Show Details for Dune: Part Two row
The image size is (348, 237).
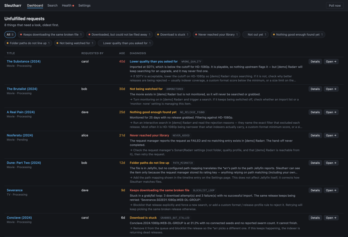pyautogui.click(x=315, y=163)
